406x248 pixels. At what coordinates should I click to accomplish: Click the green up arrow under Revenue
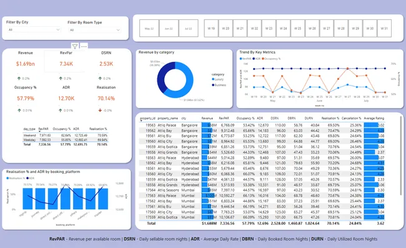pos(19,78)
